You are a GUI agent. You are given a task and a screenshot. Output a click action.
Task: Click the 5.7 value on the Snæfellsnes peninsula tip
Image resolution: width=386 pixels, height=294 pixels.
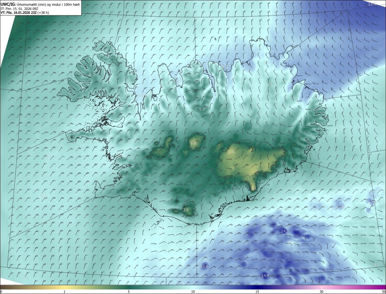point(71,138)
